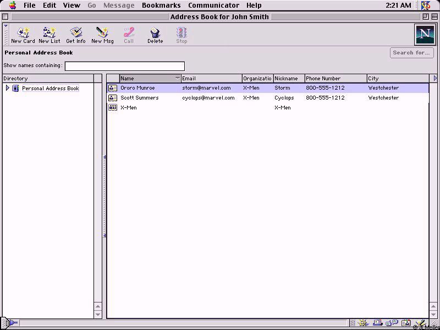Create a New List in the toolbar
Screen dimensions: 440x330
pyautogui.click(x=50, y=35)
